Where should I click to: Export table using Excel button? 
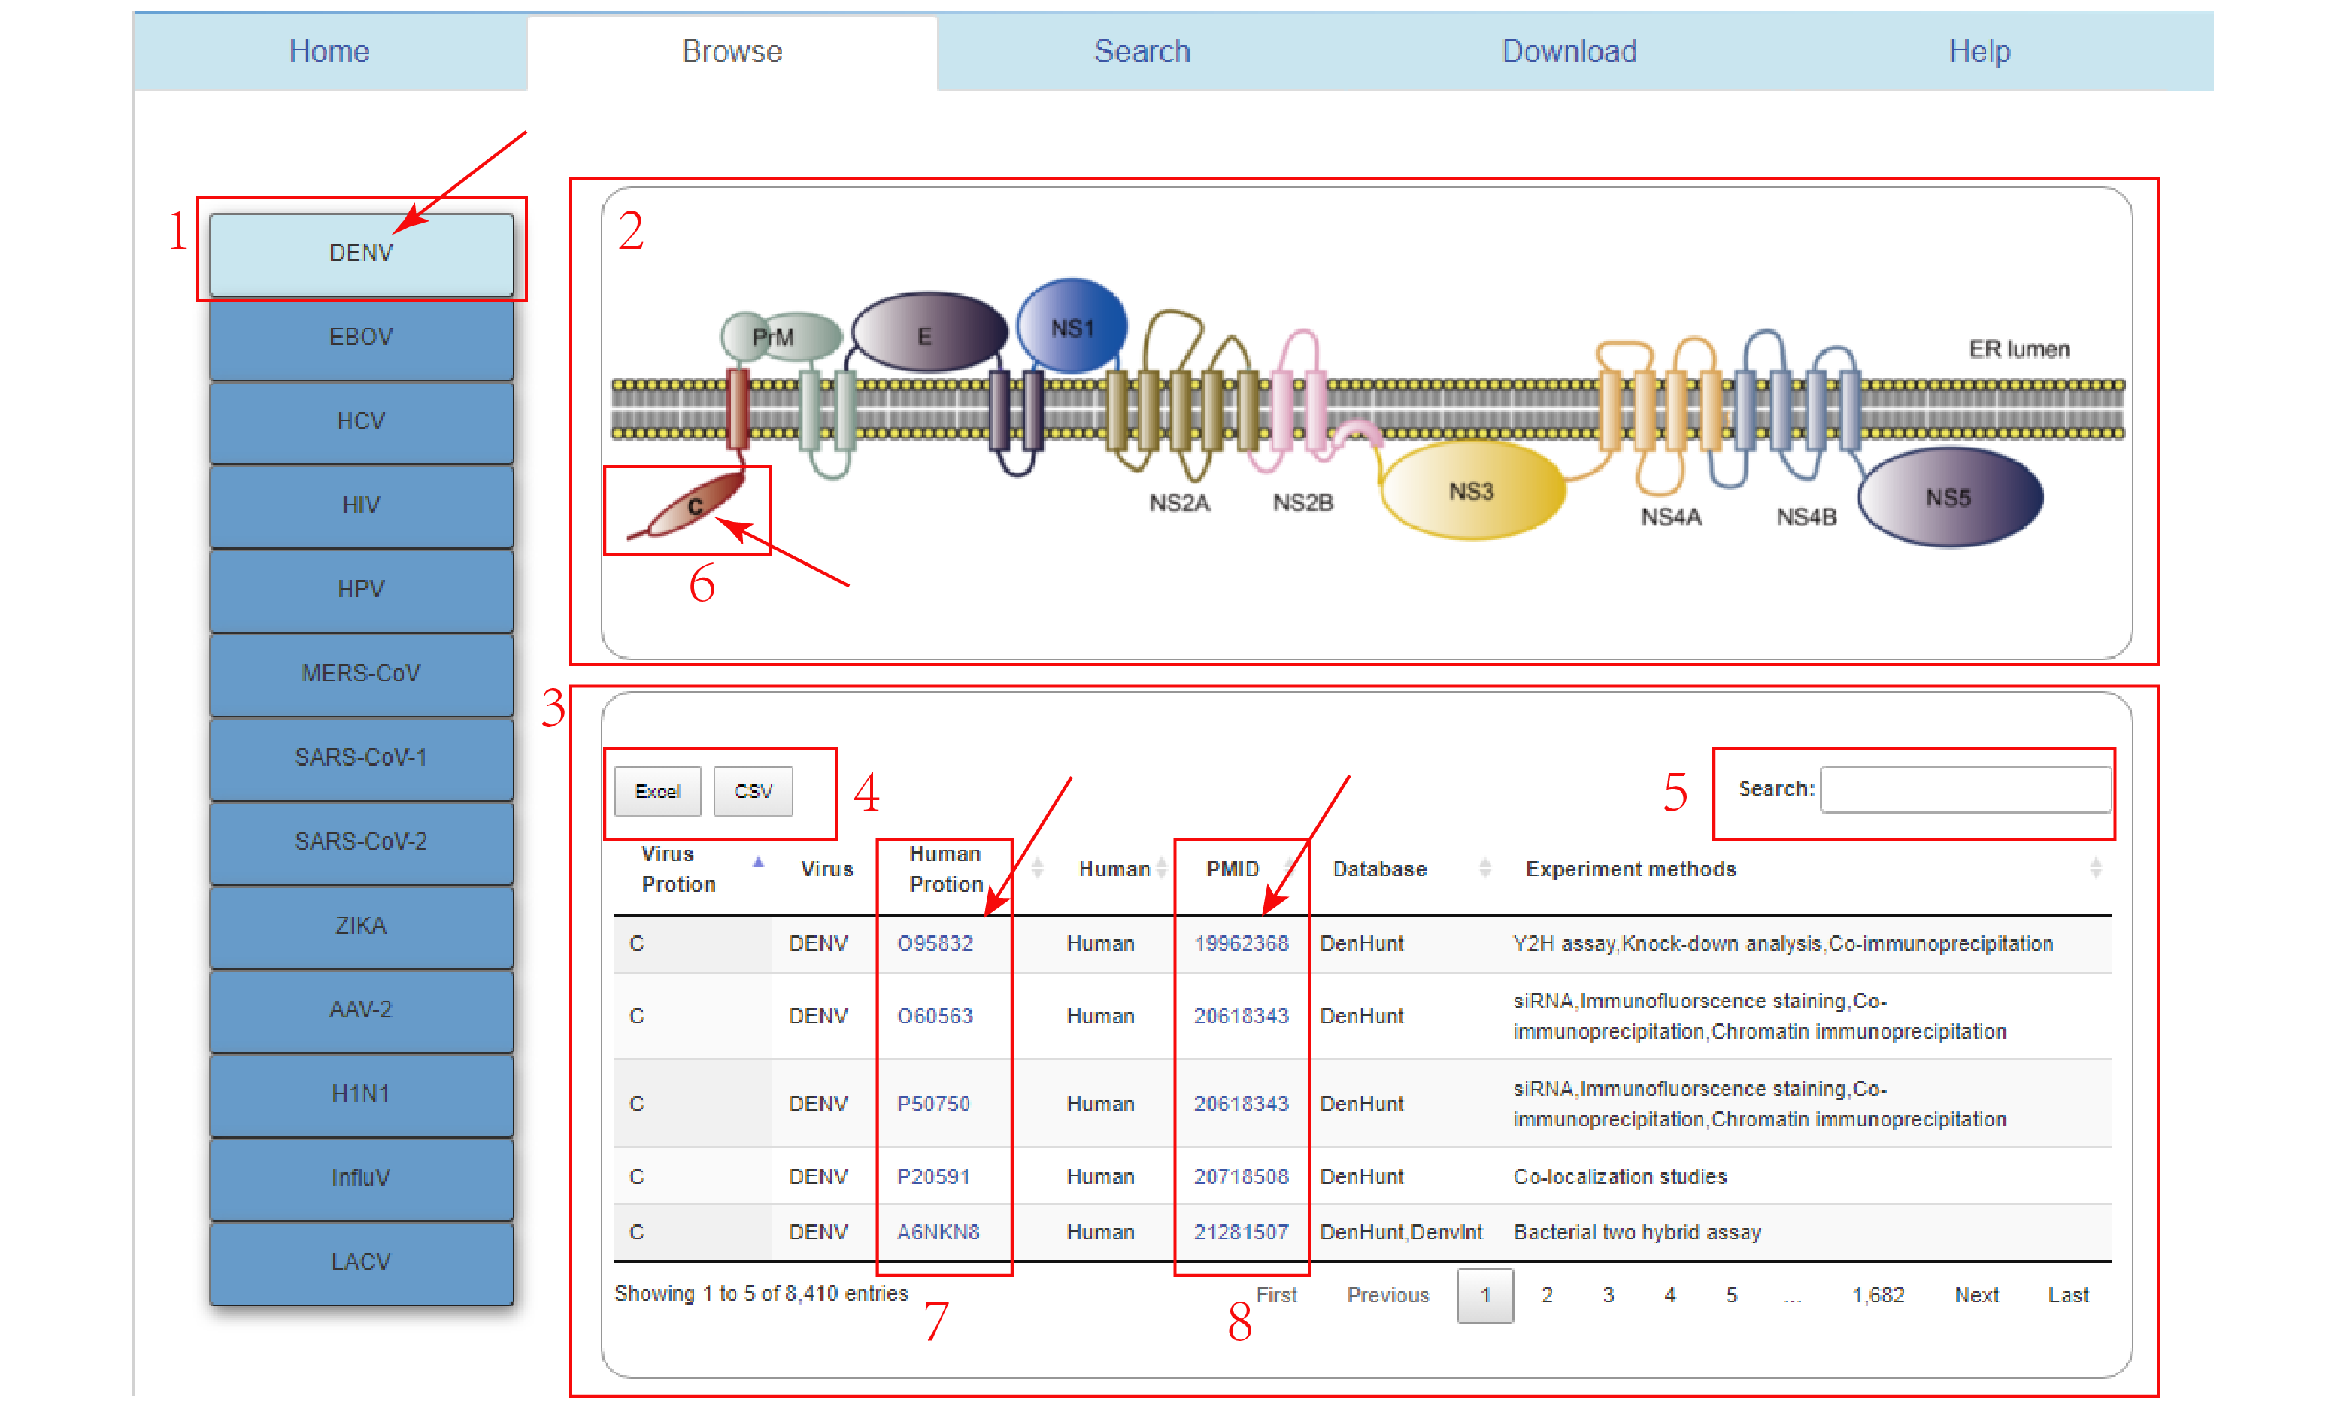click(656, 791)
